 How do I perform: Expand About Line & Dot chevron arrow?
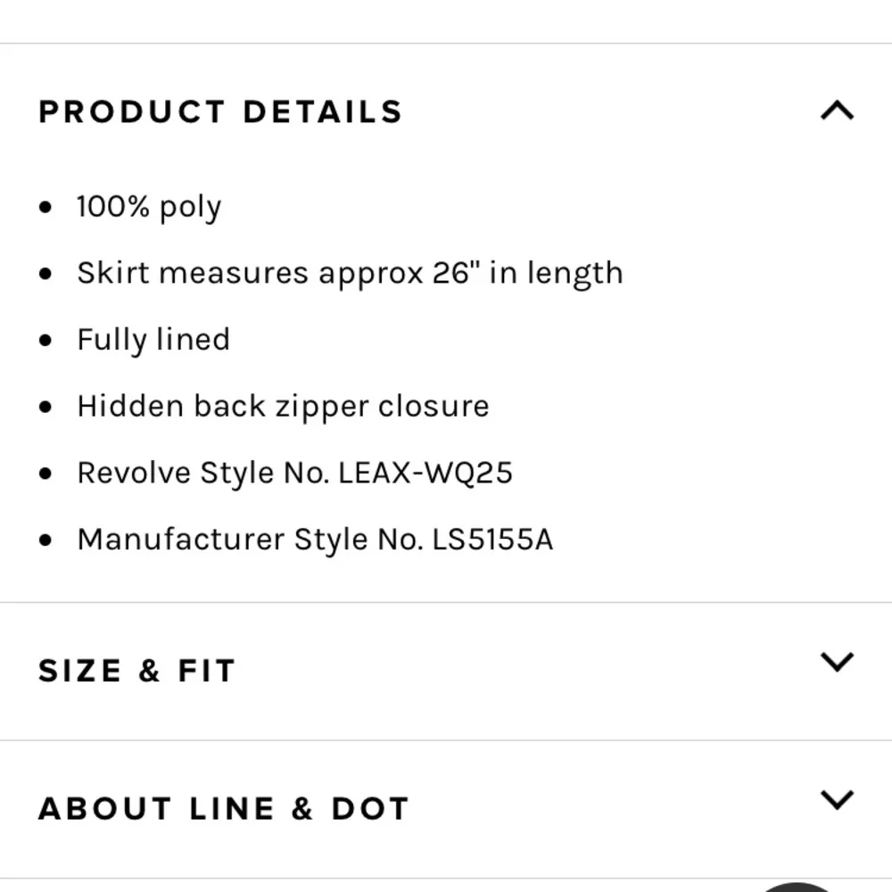(837, 799)
